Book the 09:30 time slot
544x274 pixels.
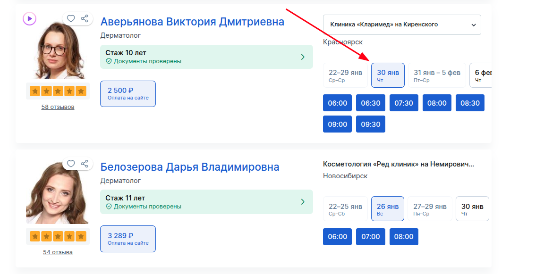coord(371,124)
